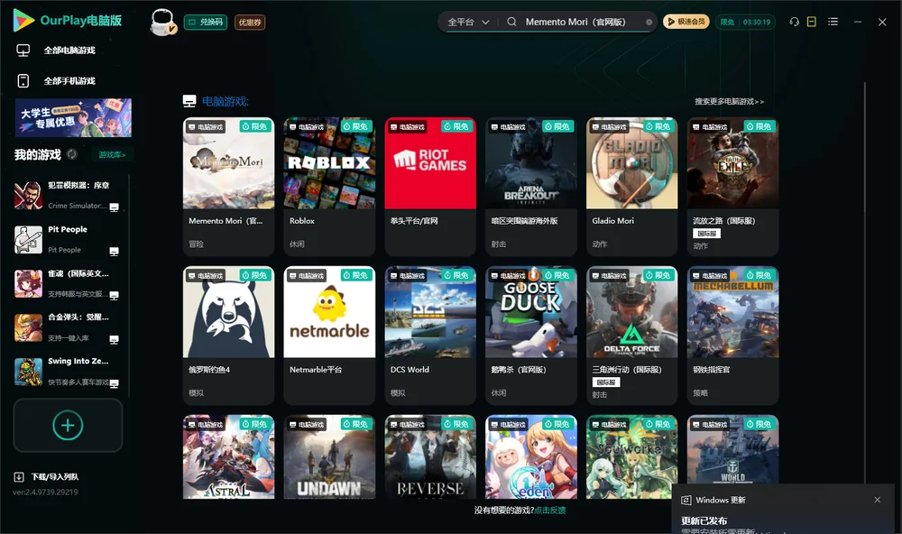Click PC icon on Pit People row
Image resolution: width=902 pixels, height=534 pixels.
(114, 252)
